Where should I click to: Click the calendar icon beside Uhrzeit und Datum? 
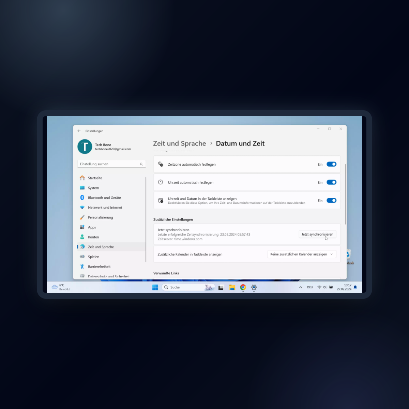tap(161, 200)
